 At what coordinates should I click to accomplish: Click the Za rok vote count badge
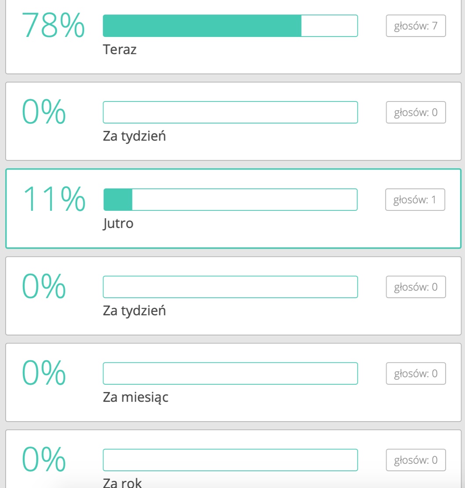(x=415, y=460)
